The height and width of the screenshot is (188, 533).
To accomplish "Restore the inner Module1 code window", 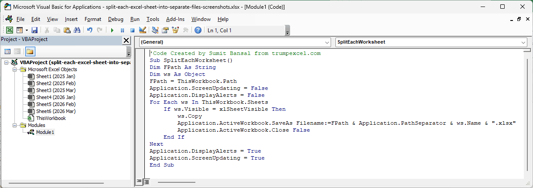I will tap(519, 19).
